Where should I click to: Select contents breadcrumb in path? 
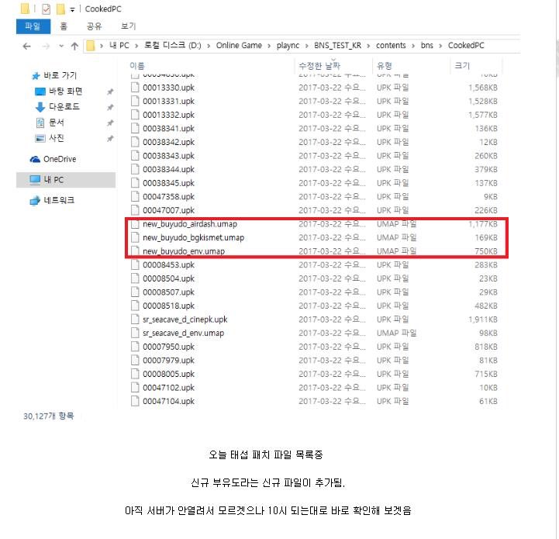[391, 45]
